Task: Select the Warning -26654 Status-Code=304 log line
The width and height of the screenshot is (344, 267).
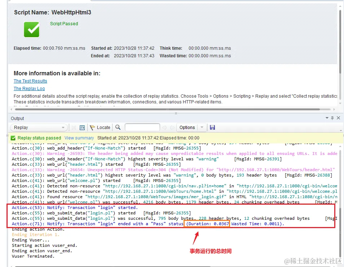Action: (x=173, y=170)
